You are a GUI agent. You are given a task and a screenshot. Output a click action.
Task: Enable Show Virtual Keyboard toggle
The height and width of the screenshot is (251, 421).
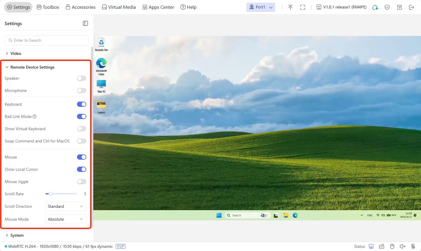(x=82, y=129)
